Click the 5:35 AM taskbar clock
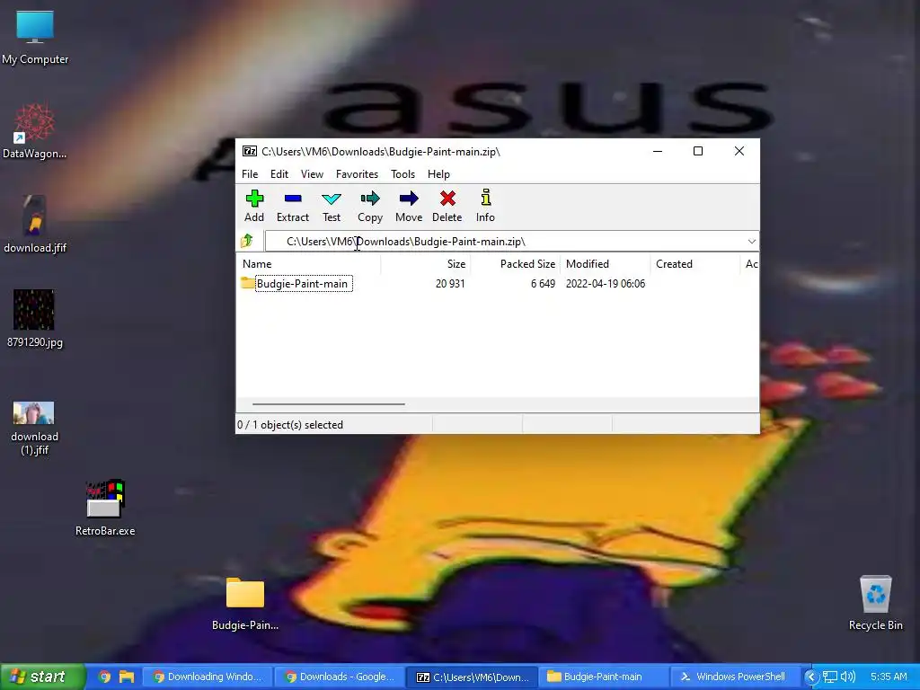 pos(889,677)
